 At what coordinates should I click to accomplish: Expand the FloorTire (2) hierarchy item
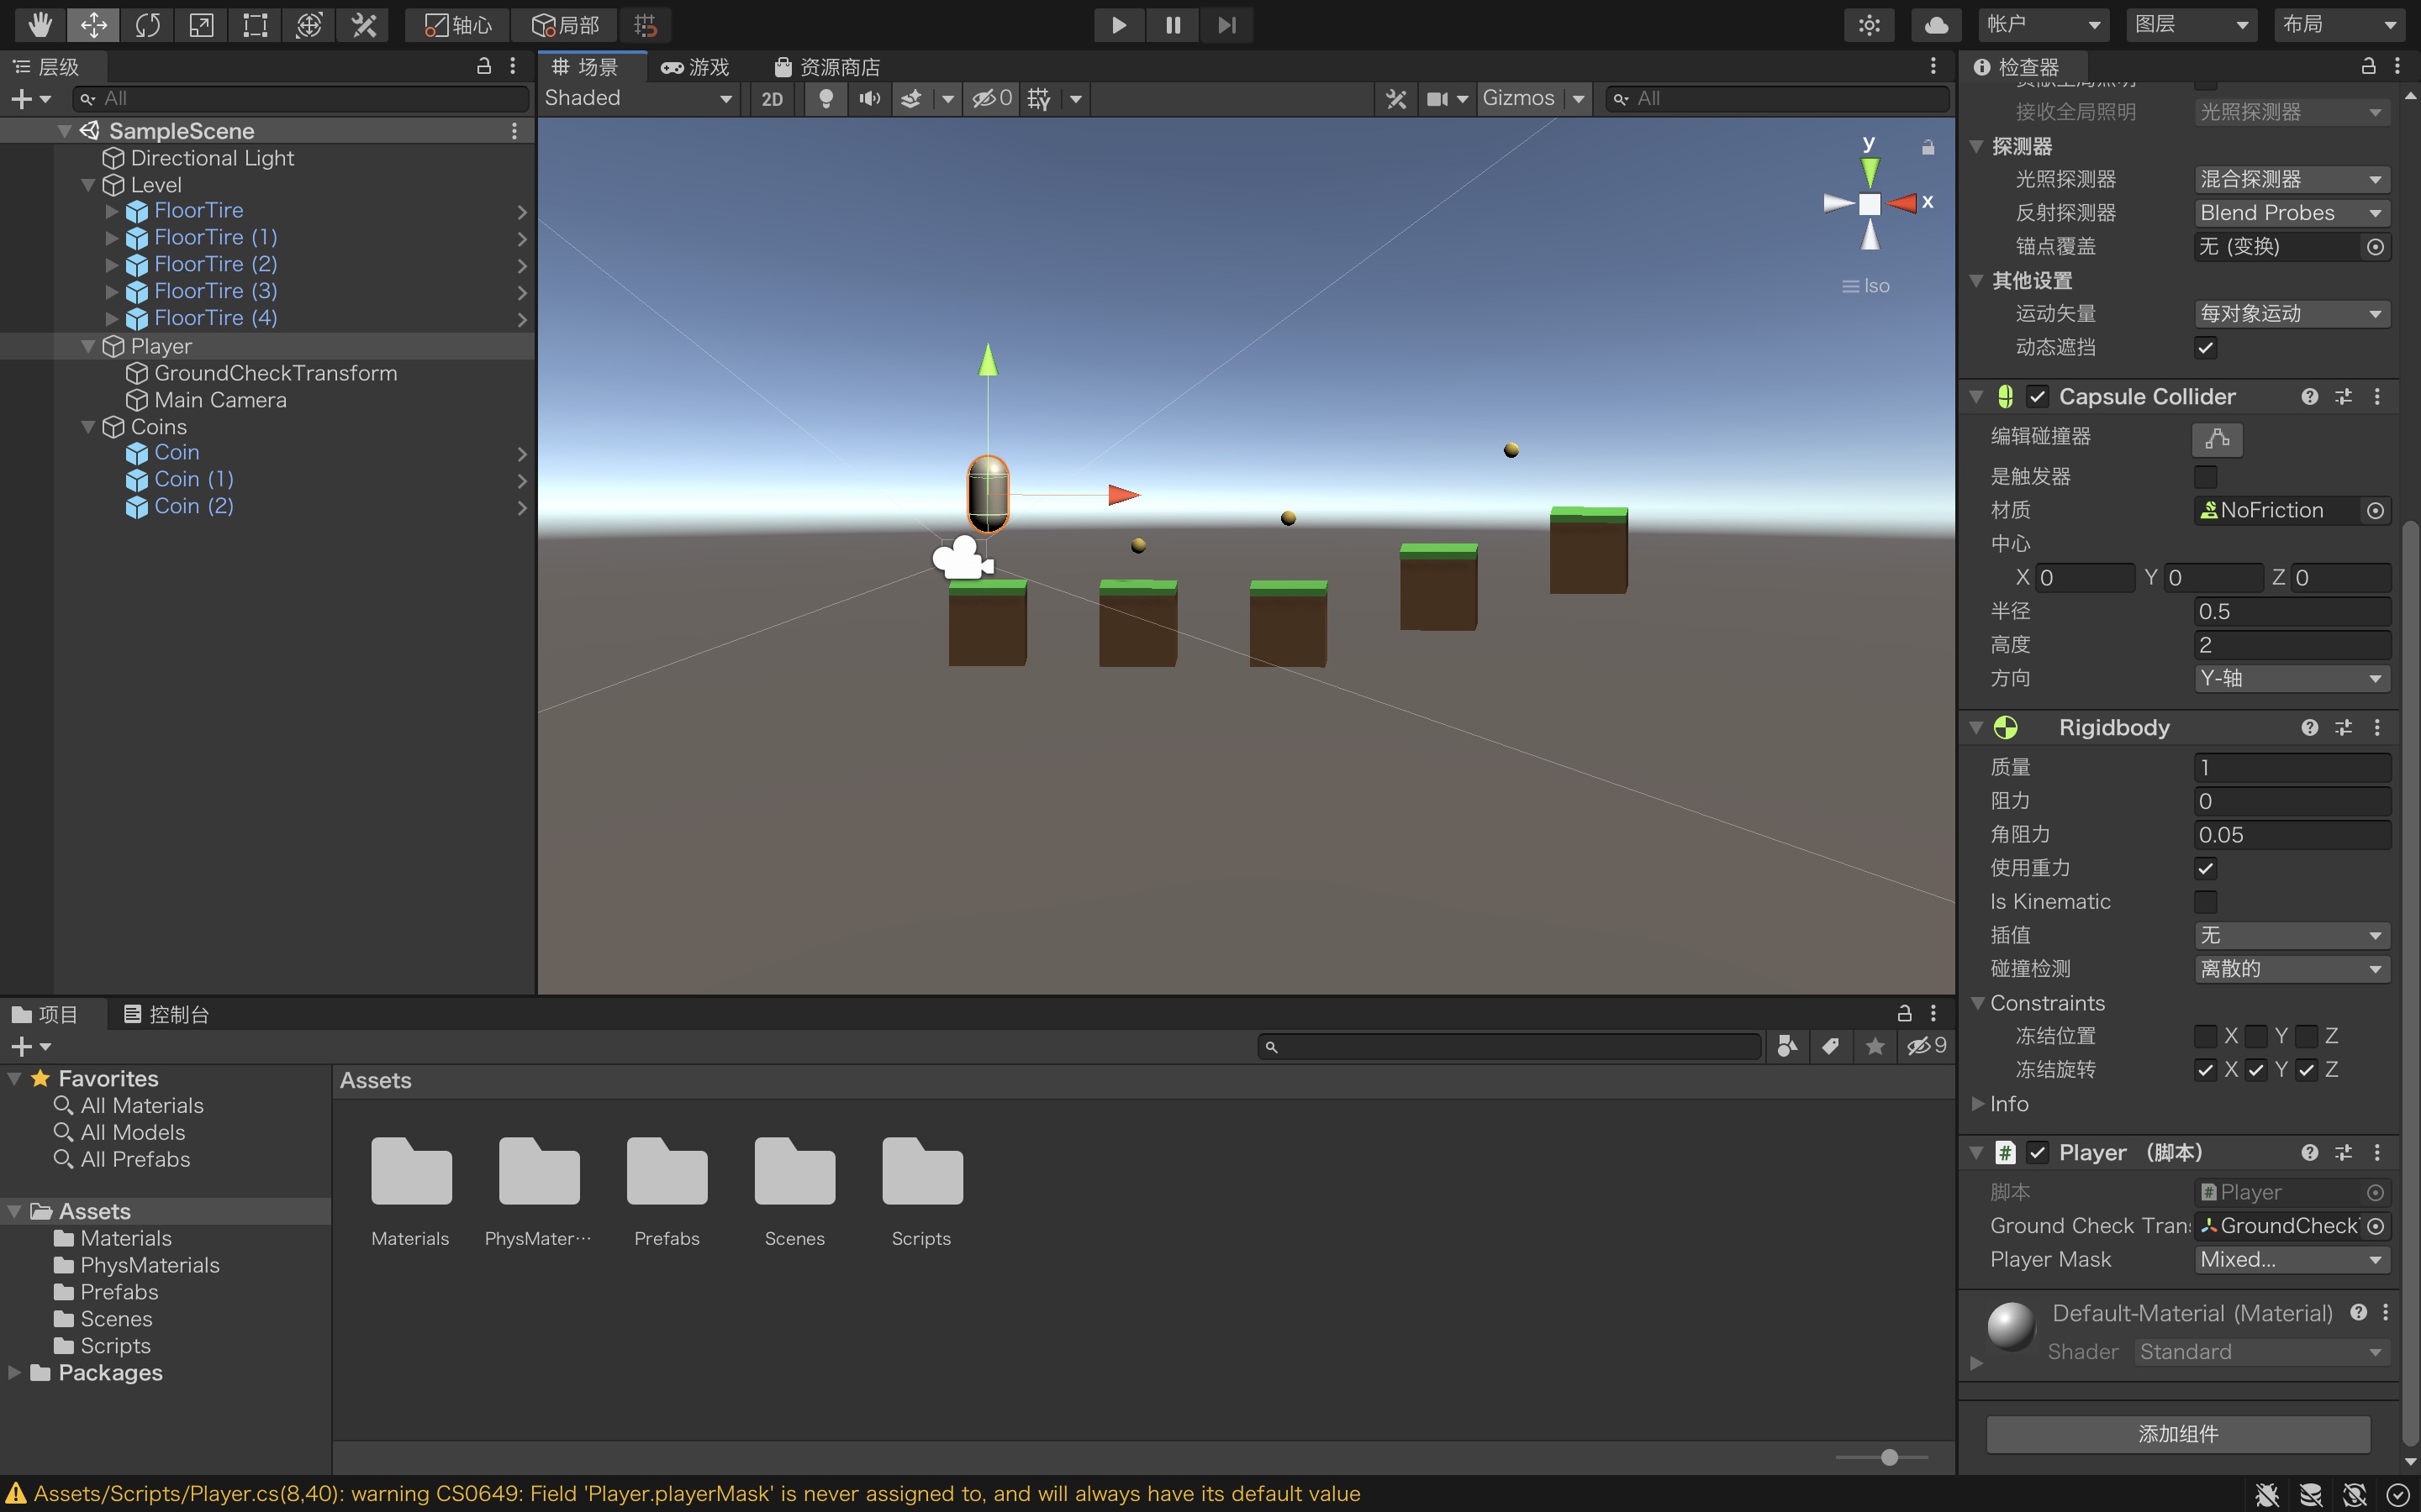tap(112, 264)
